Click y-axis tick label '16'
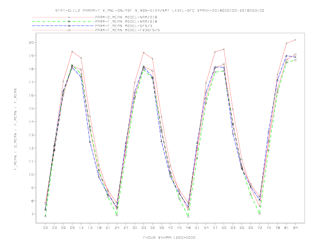 (x=31, y=95)
